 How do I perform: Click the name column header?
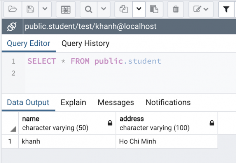[67, 123]
